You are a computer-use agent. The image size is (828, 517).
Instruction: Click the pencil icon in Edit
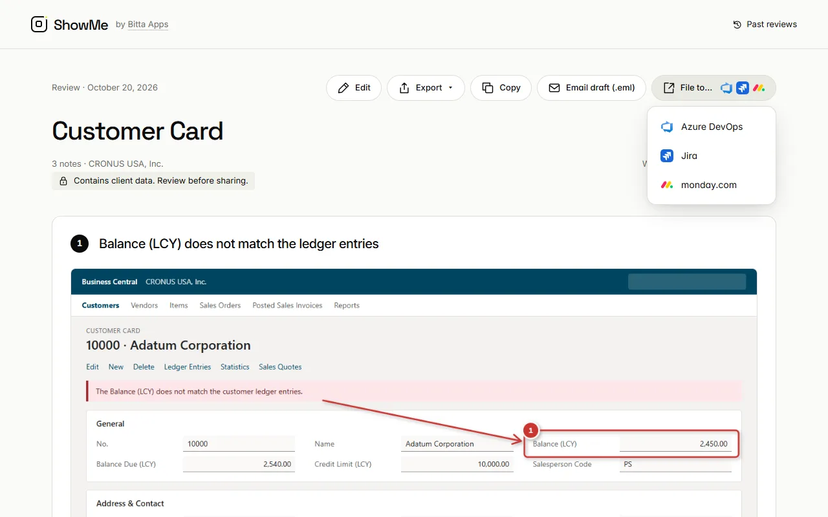(x=343, y=88)
